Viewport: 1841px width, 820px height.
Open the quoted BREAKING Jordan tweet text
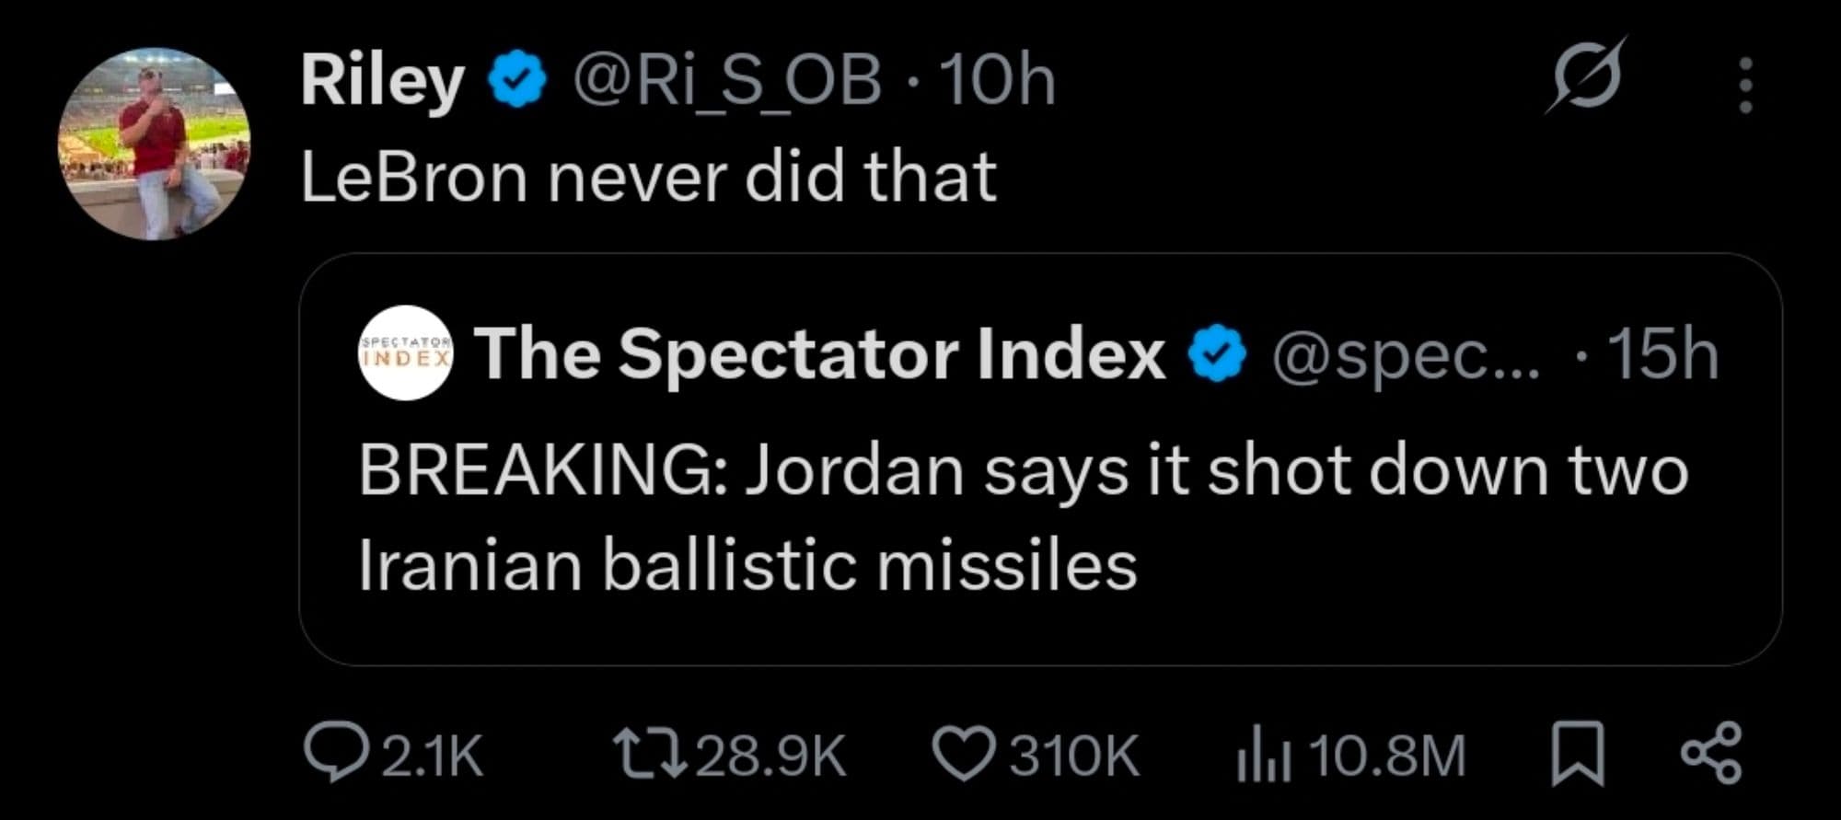tap(1022, 515)
